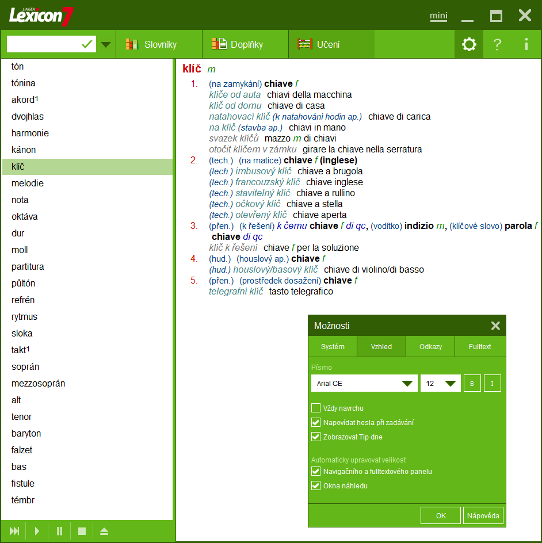This screenshot has height=543, width=542.
Task: Select word 'soprán' in list
Action: click(87, 367)
